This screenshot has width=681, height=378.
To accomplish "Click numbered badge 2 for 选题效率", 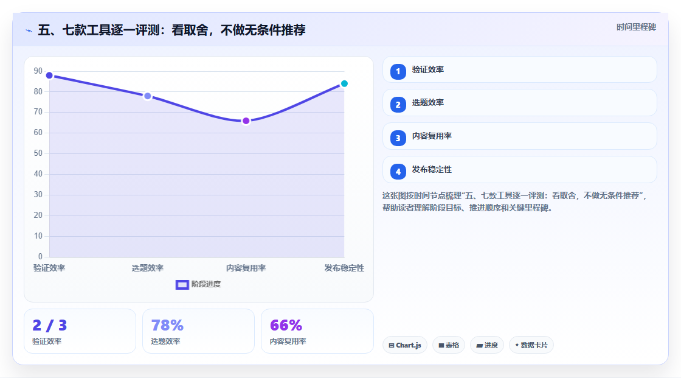I will pyautogui.click(x=398, y=105).
